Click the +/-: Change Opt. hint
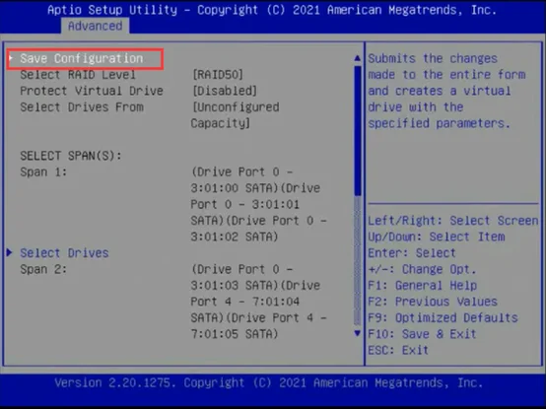 coord(422,269)
